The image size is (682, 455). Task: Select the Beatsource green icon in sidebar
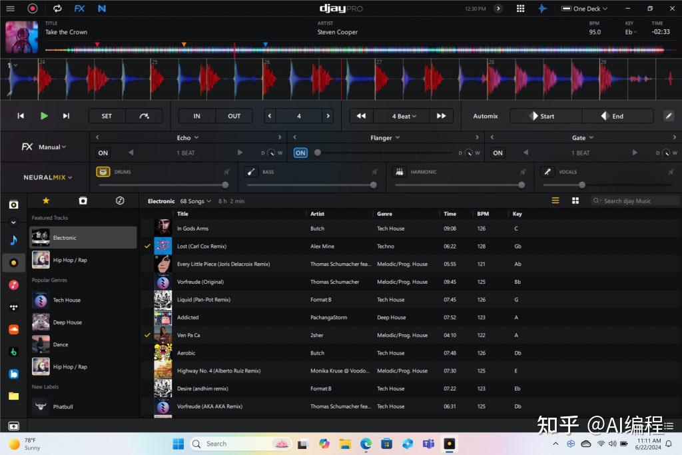coord(13,352)
